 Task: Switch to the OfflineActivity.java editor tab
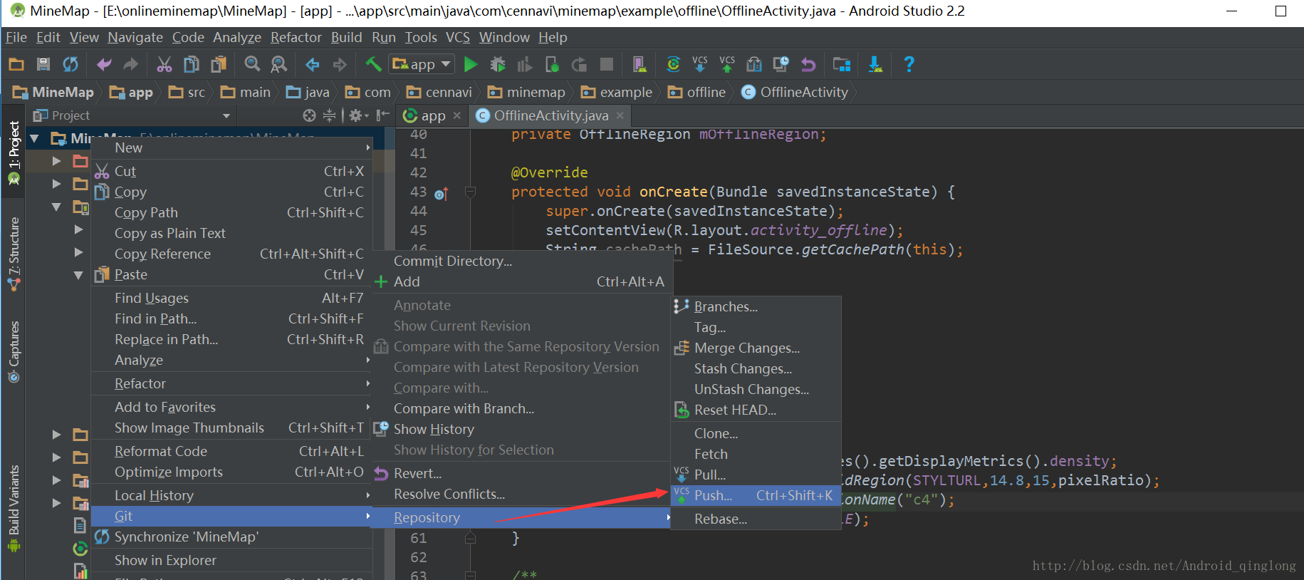pos(551,115)
